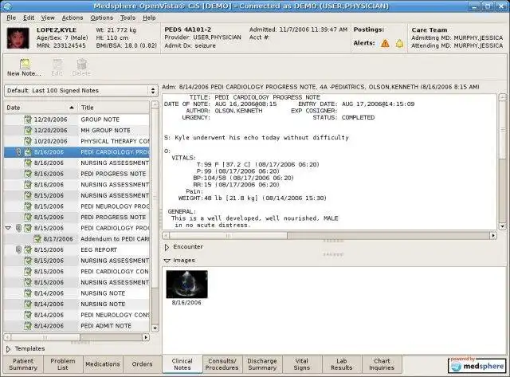Screen dimensions: 510x377
Task: Click right arrow of notes list horizontal scrollbar
Action: pyautogui.click(x=146, y=337)
